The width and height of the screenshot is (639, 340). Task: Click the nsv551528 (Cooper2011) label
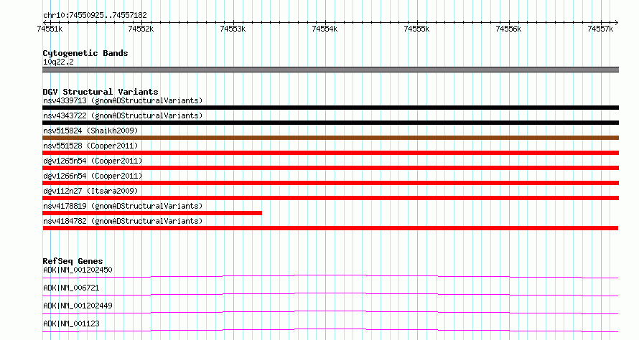click(x=90, y=146)
